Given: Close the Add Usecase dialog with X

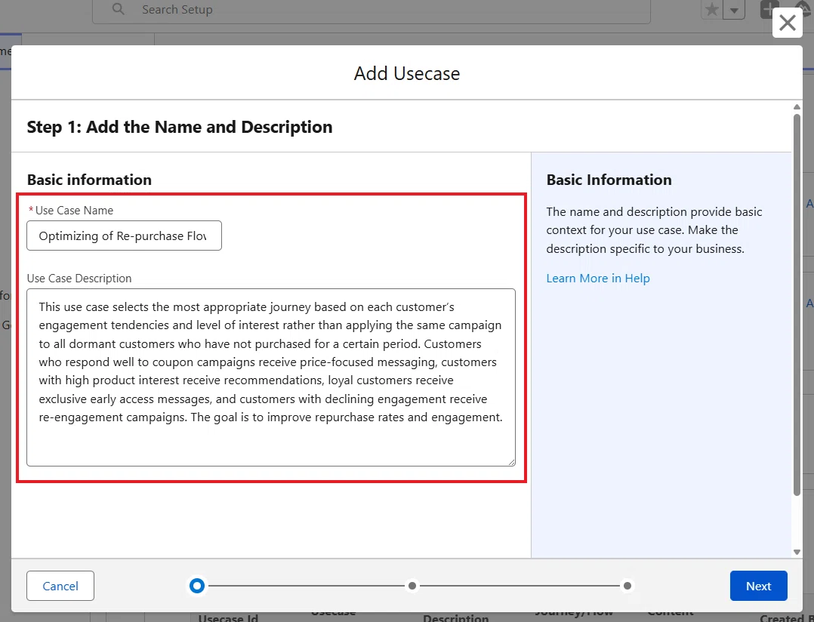Looking at the screenshot, I should pyautogui.click(x=787, y=23).
